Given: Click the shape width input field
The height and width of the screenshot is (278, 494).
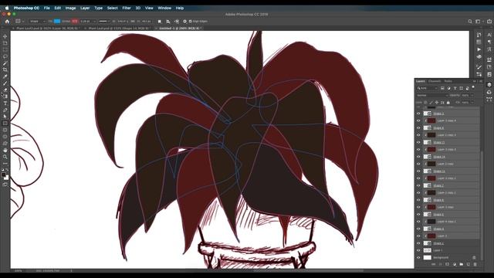Looking at the screenshot, I should (x=123, y=22).
